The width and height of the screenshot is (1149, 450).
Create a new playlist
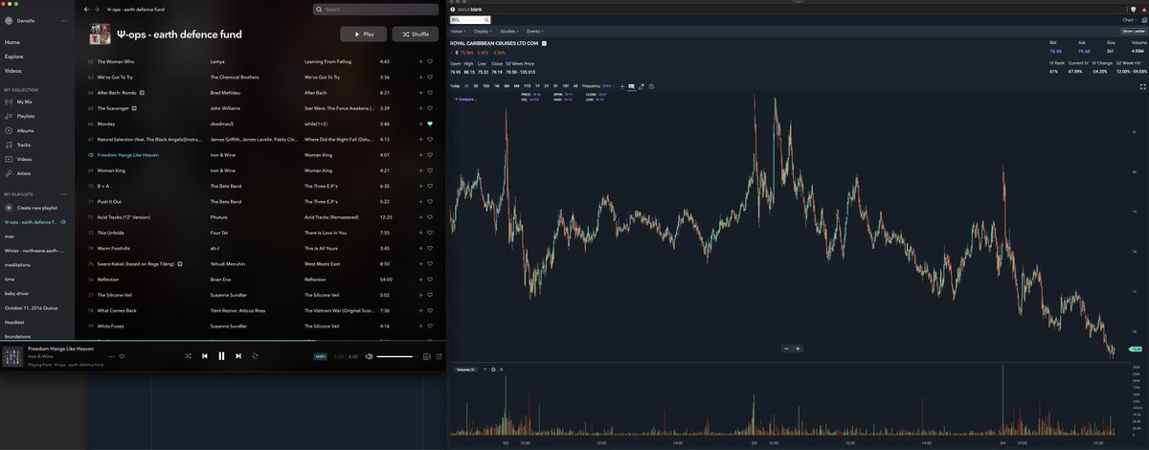(36, 208)
